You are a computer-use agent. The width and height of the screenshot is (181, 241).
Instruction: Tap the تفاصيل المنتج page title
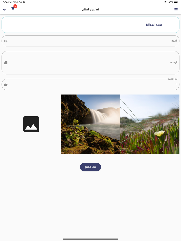pos(90,9)
